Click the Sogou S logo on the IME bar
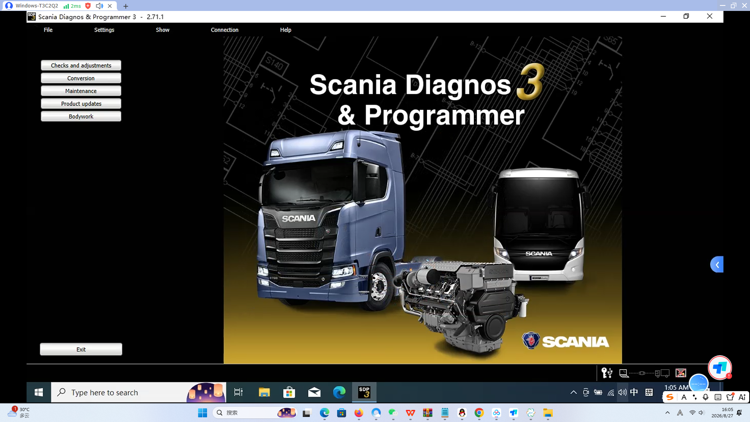 pyautogui.click(x=670, y=397)
